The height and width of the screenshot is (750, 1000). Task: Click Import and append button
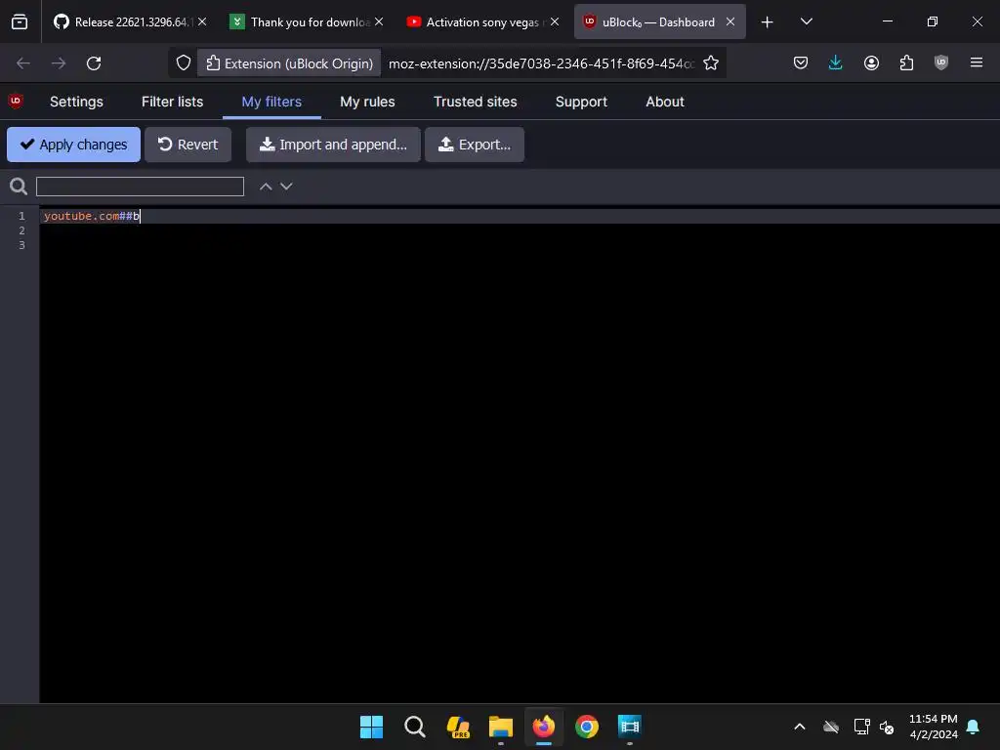click(x=334, y=145)
